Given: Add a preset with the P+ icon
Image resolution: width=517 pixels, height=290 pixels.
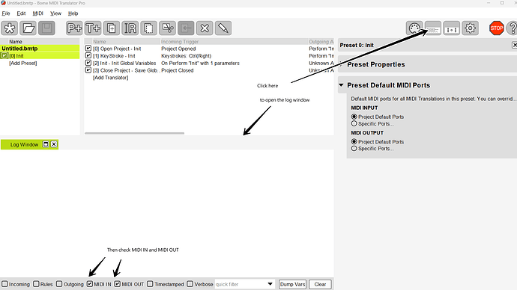Looking at the screenshot, I should click(x=74, y=28).
